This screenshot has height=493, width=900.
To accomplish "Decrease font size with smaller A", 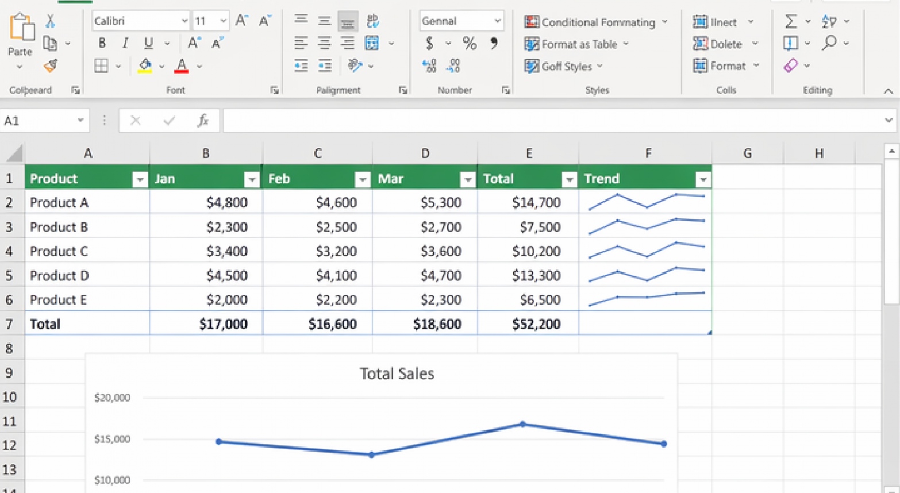I will pos(265,21).
